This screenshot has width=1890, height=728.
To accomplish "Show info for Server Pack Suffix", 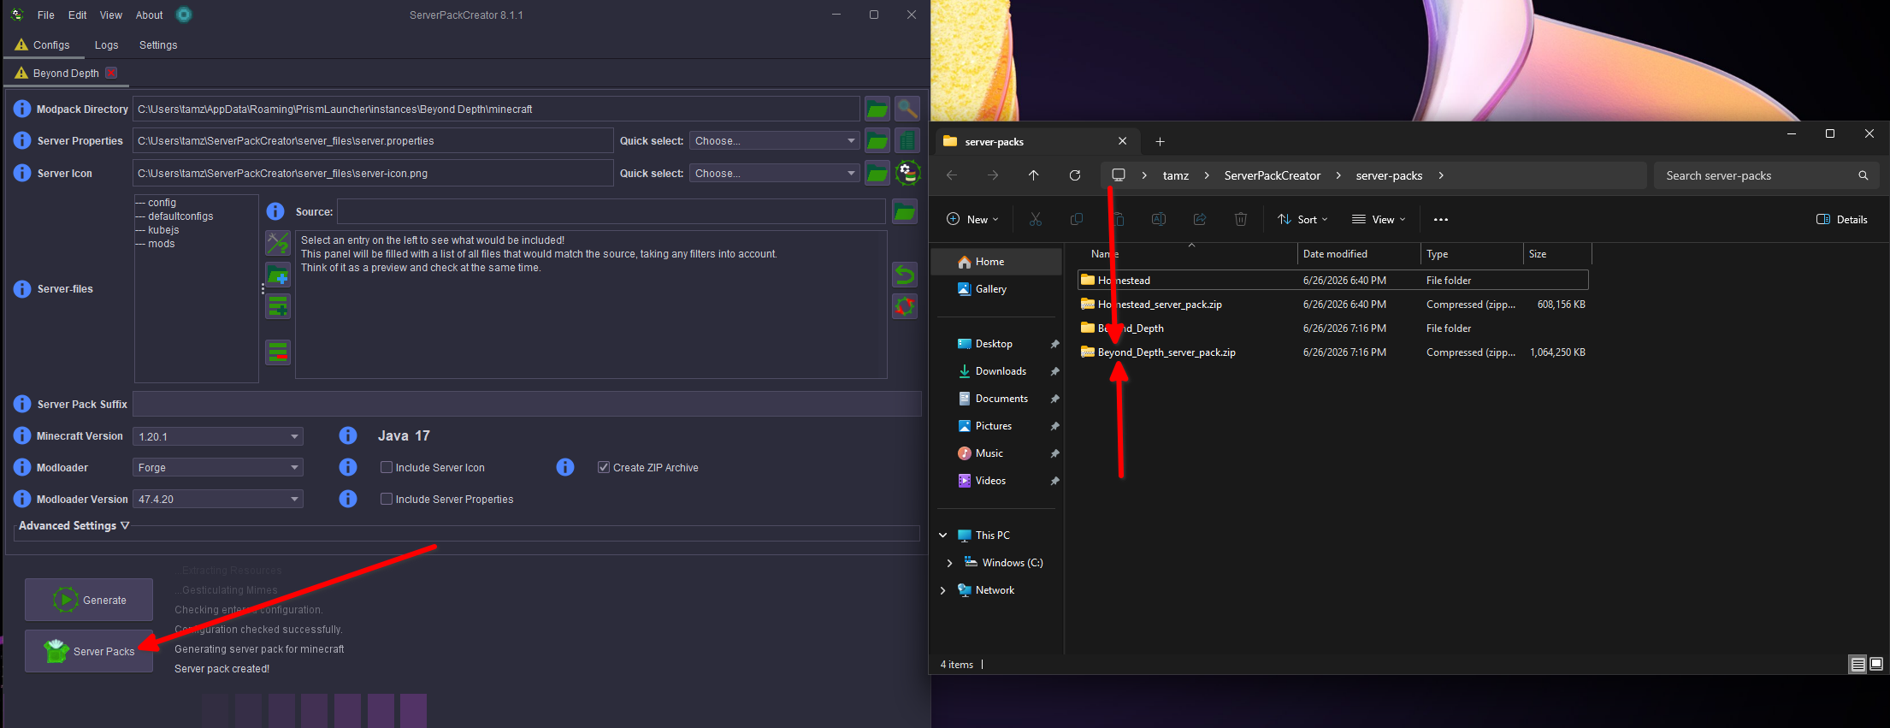I will point(22,404).
